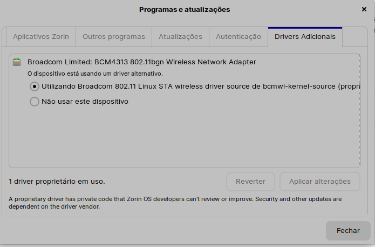
Task: Open the Autenticação tab
Action: tap(238, 37)
